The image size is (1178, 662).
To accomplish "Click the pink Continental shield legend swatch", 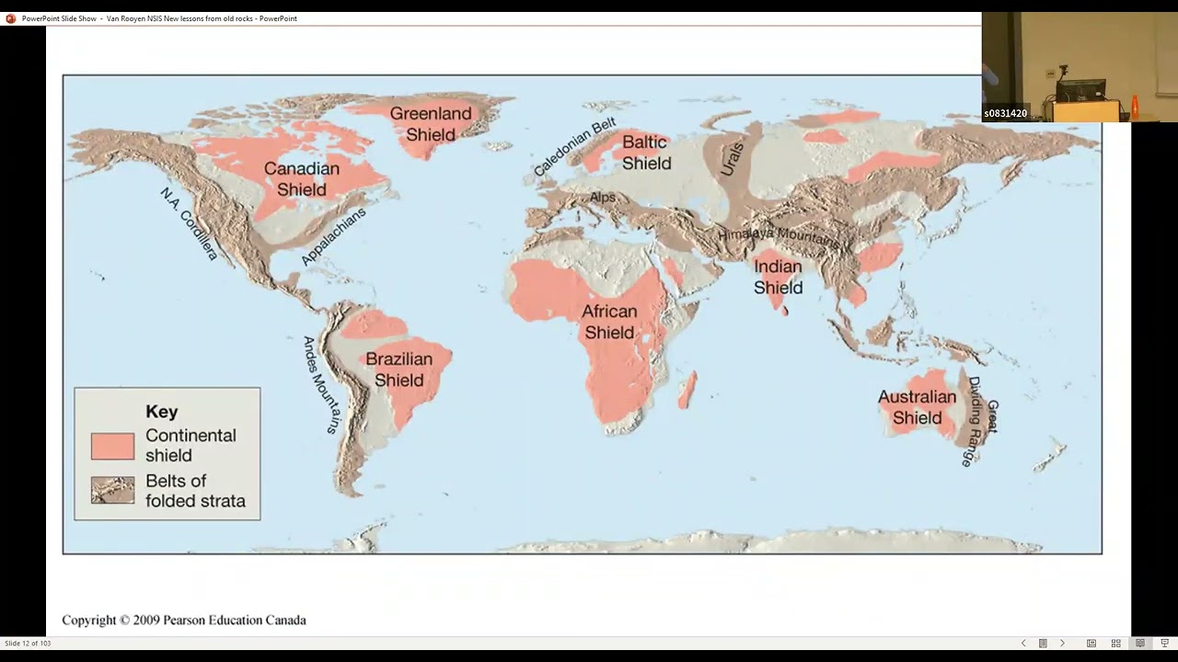I will (112, 446).
